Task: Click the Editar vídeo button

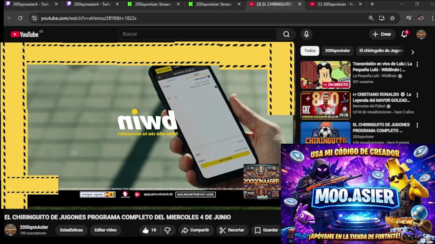Action: (x=105, y=230)
